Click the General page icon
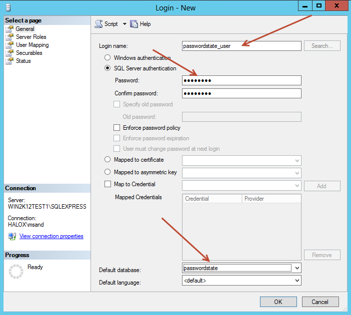The image size is (351, 315). click(9, 29)
